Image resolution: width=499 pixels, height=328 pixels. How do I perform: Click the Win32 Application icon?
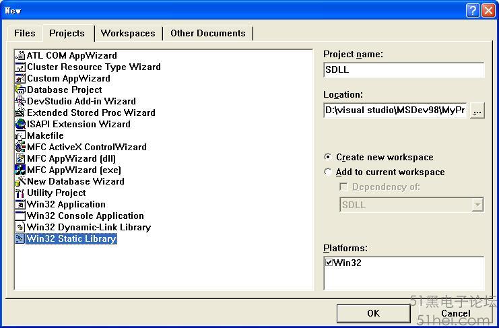pyautogui.click(x=20, y=204)
